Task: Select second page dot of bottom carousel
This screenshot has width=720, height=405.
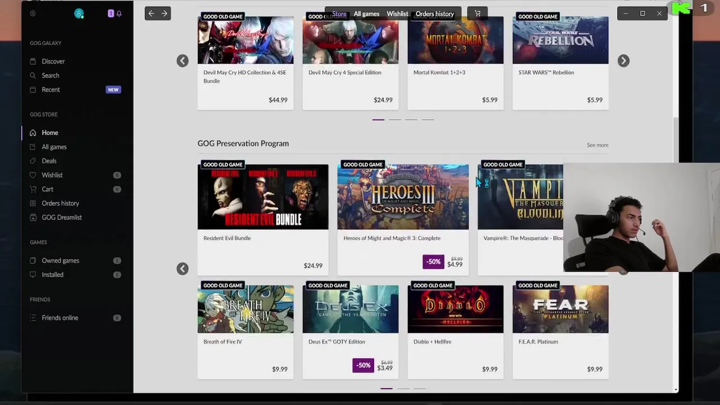Action: tap(403, 389)
